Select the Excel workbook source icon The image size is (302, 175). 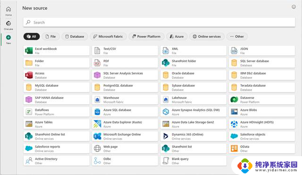tap(29, 51)
